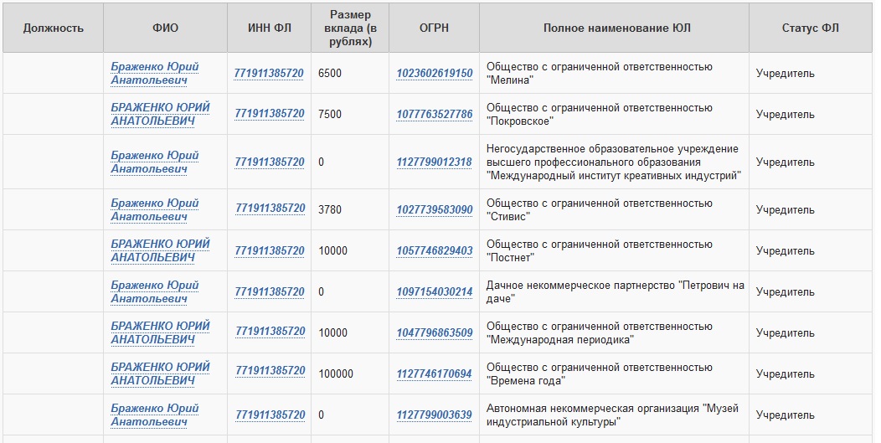Screen dimensions: 881x443
Task: Open OGRN link 1127799003639
Action: pos(434,415)
